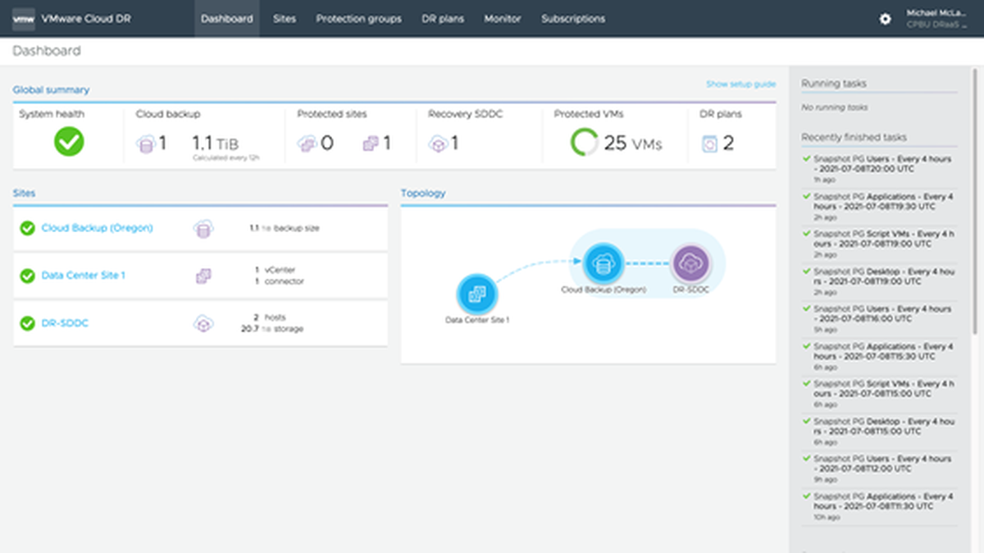Screen dimensions: 984x553
Task: Click checkmark of Users 2021-07-08T20:00 task
Action: (806, 159)
